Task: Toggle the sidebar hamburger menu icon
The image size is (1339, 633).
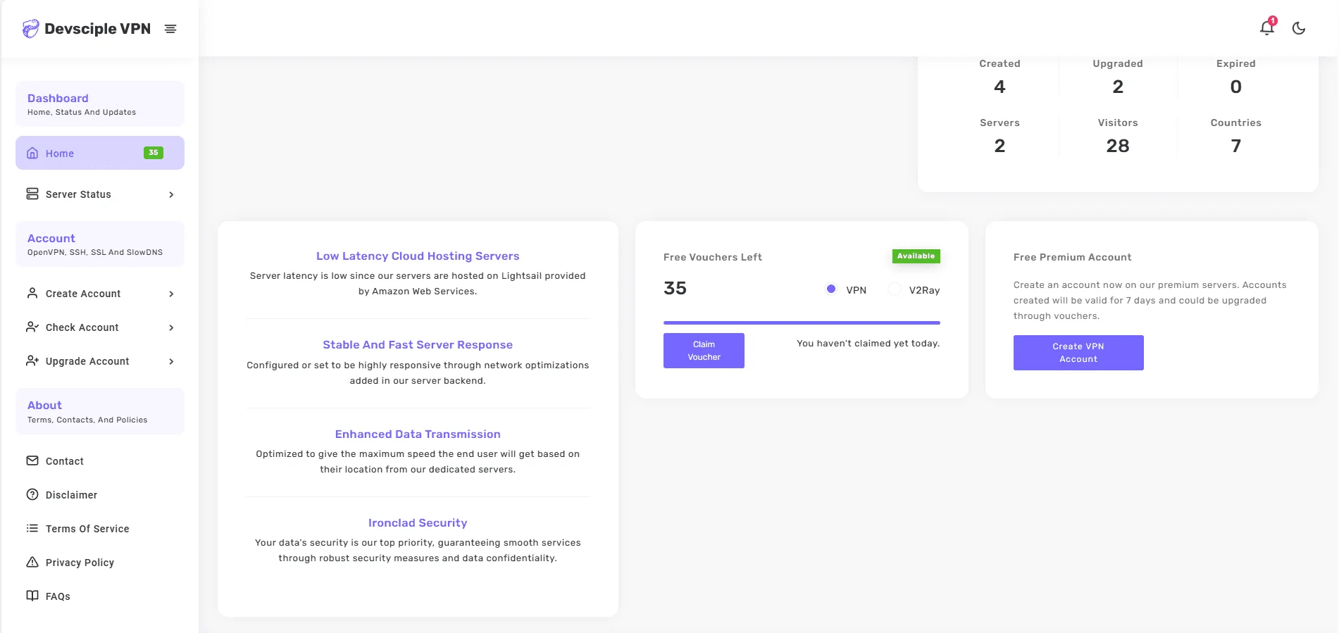Action: pos(170,29)
